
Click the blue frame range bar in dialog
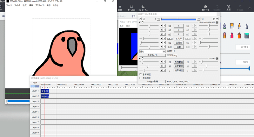click(178, 19)
